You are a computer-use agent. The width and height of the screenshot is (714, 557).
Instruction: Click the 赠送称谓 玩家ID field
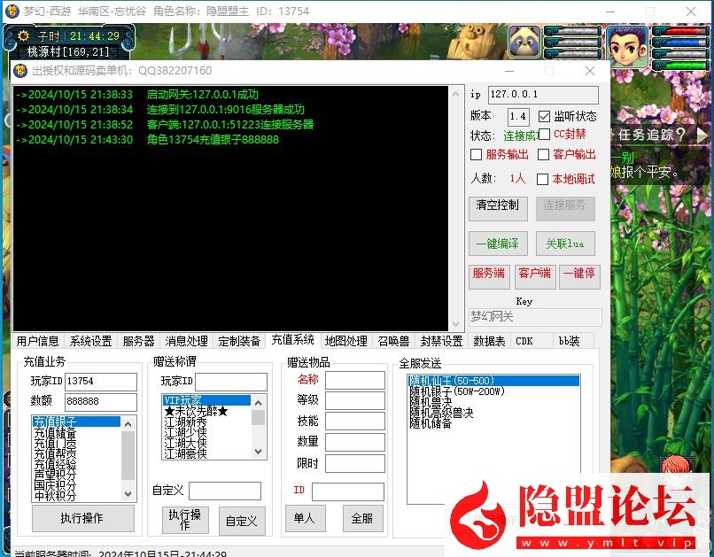pos(231,382)
